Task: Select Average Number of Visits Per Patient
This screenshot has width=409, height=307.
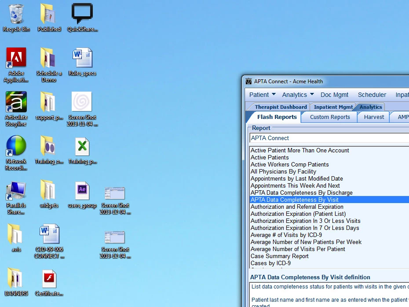Action: (x=329, y=249)
